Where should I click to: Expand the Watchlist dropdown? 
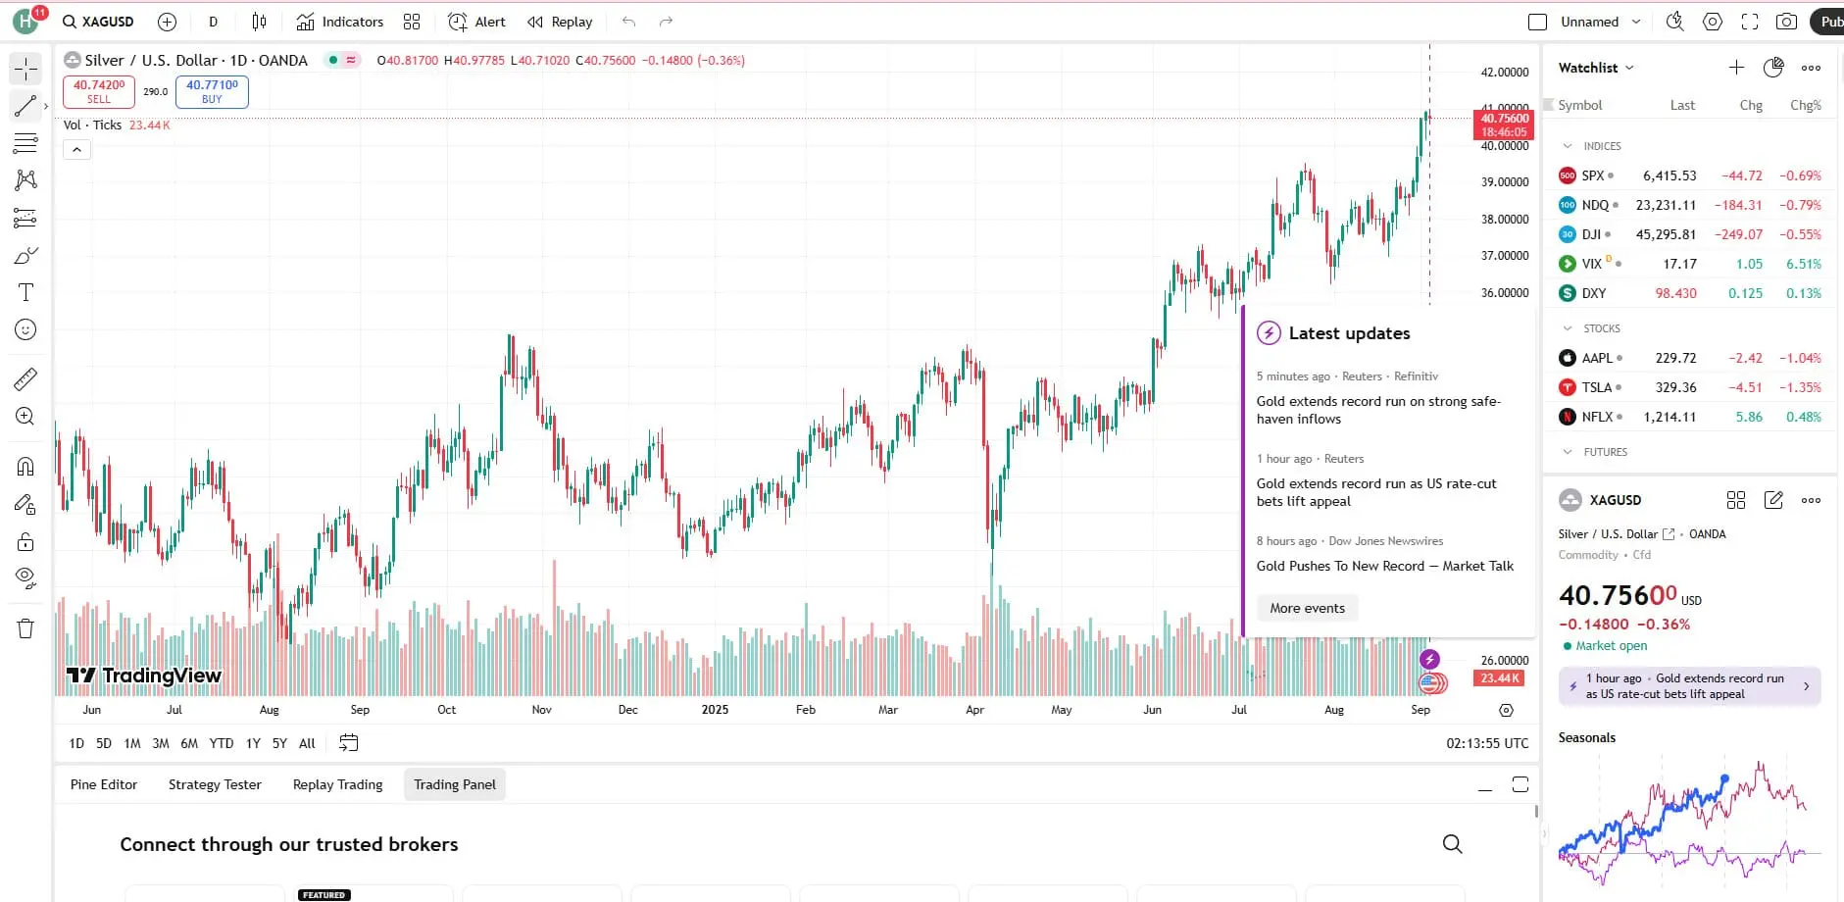coord(1596,68)
